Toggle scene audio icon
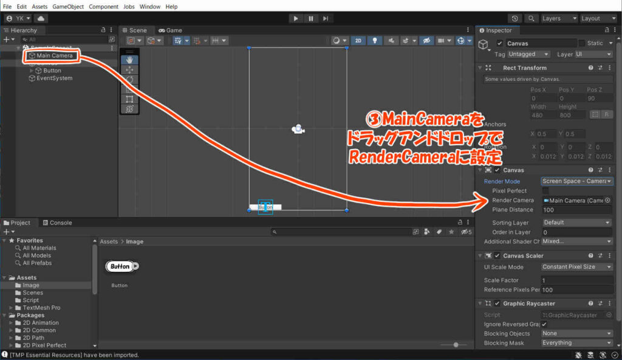The image size is (622, 360). pyautogui.click(x=391, y=41)
